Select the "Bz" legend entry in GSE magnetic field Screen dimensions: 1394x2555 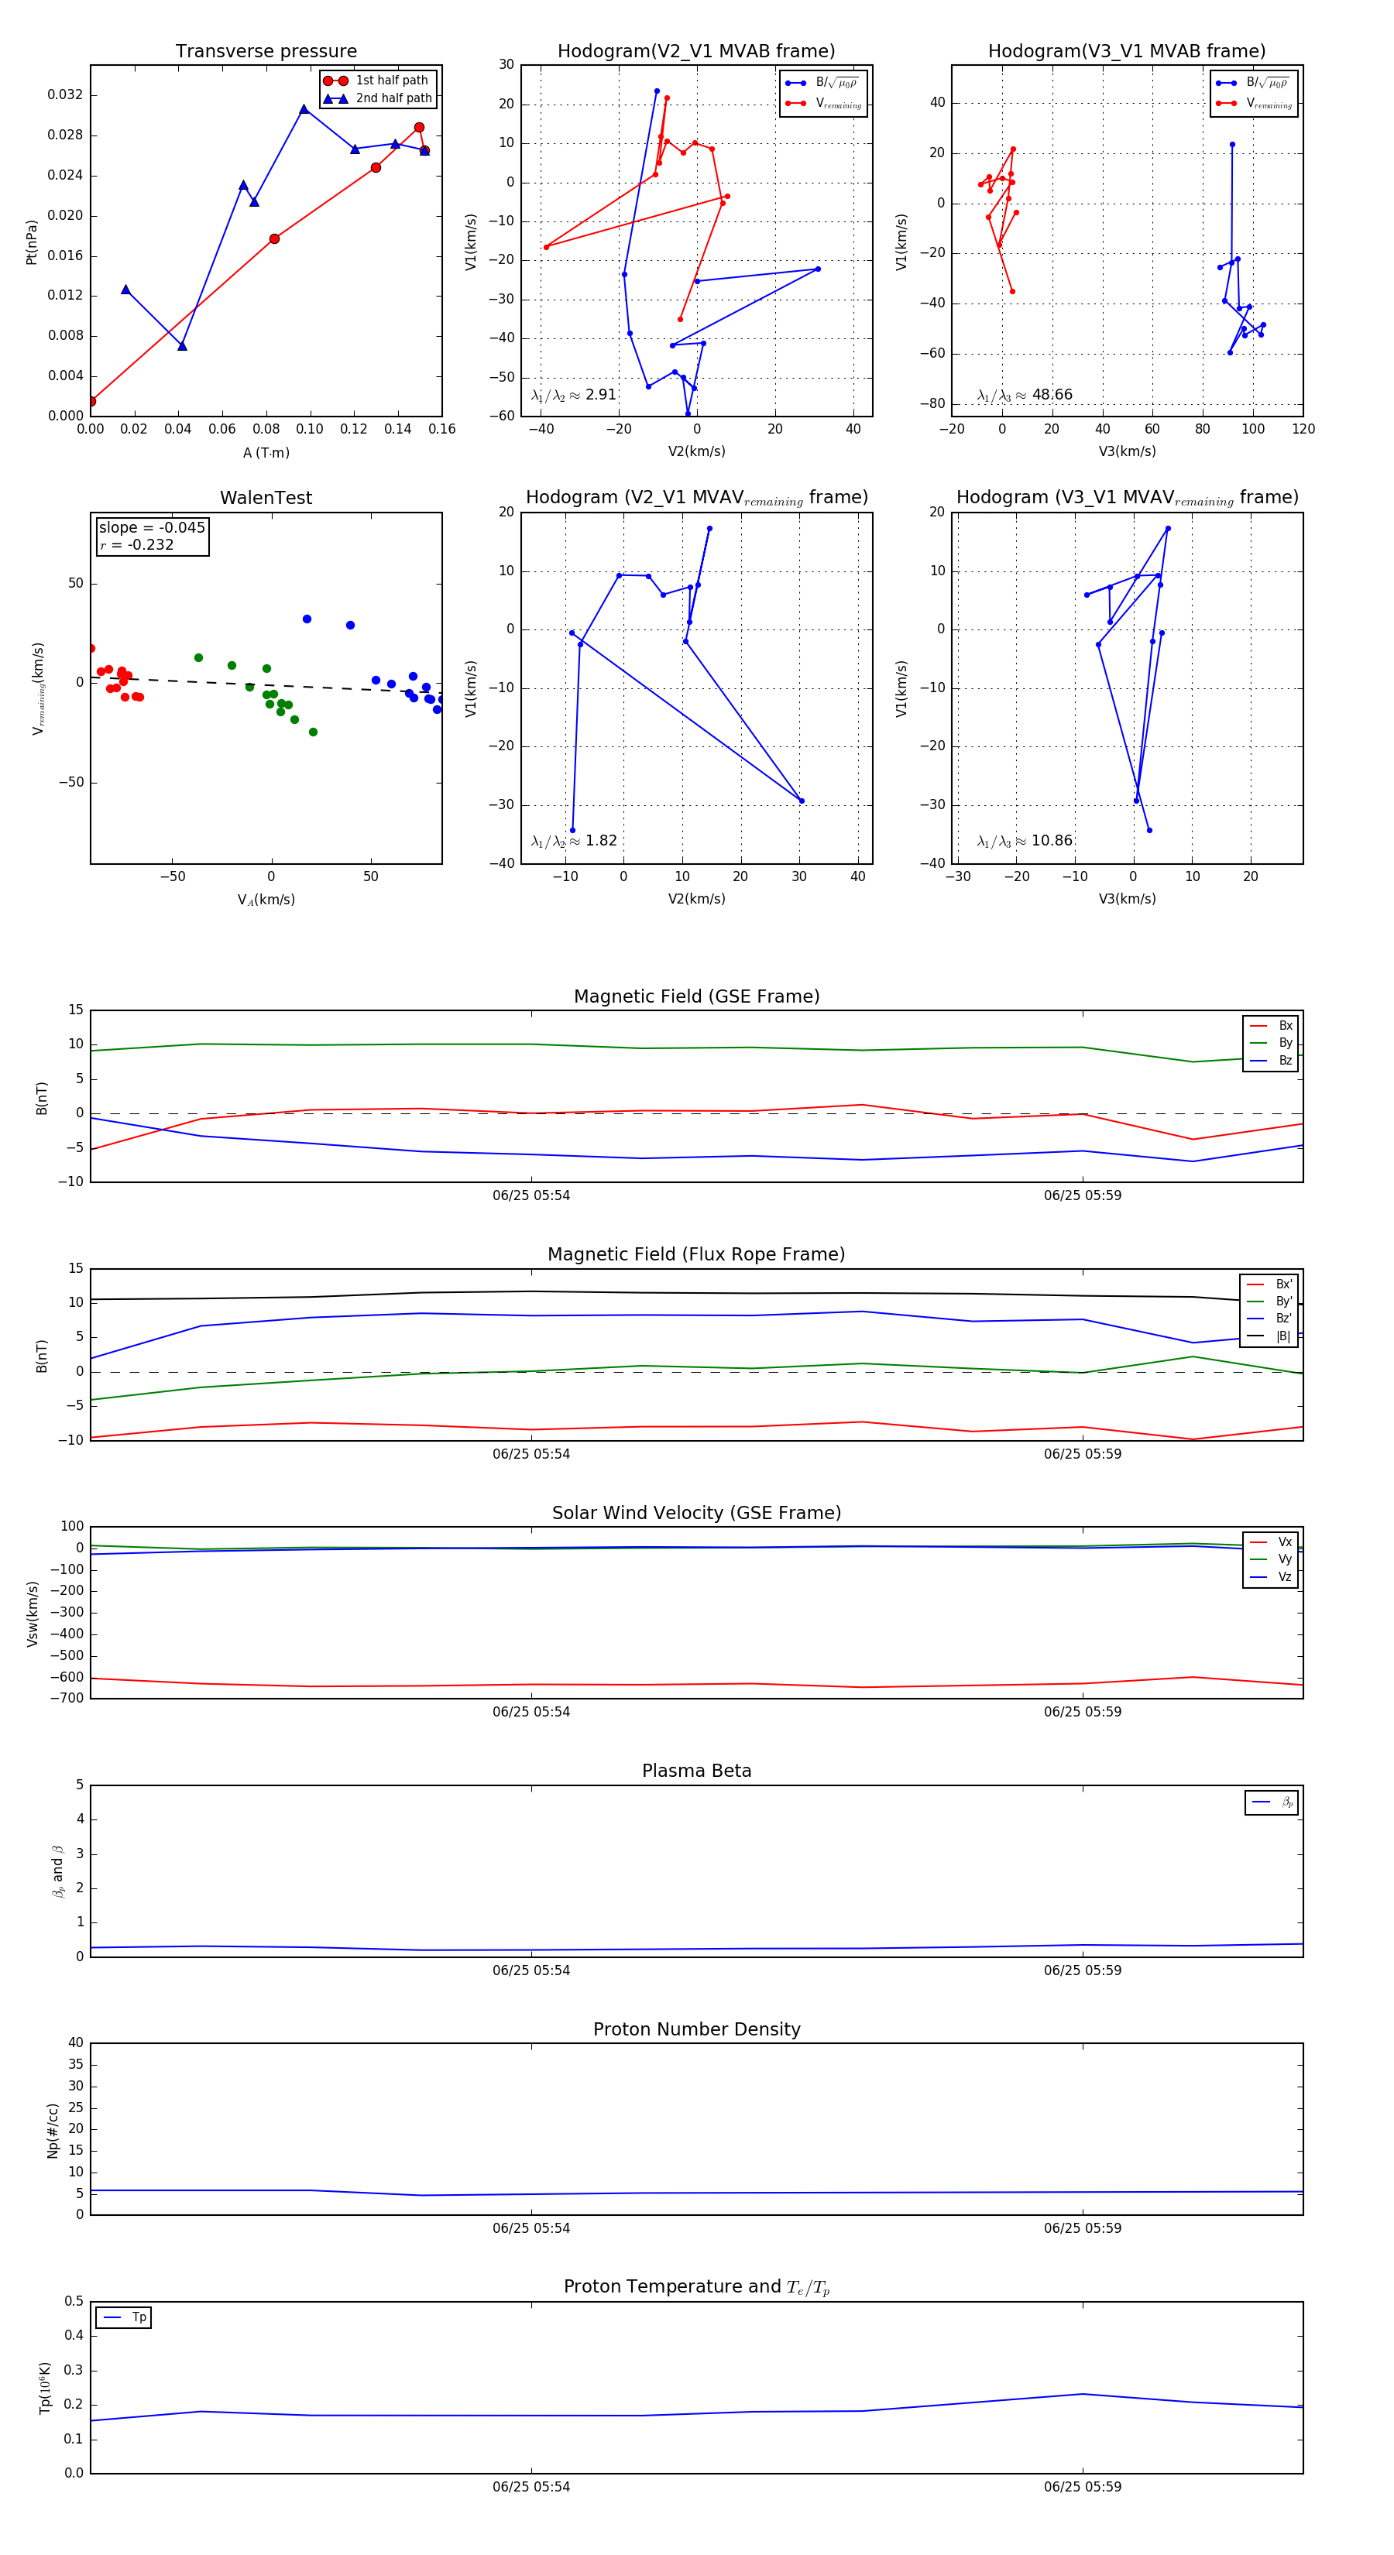point(1271,1060)
